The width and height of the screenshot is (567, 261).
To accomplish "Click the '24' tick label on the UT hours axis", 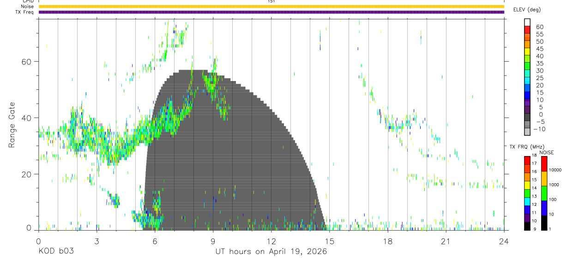I will (x=504, y=241).
